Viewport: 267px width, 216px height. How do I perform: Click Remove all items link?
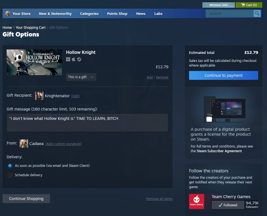click(159, 199)
